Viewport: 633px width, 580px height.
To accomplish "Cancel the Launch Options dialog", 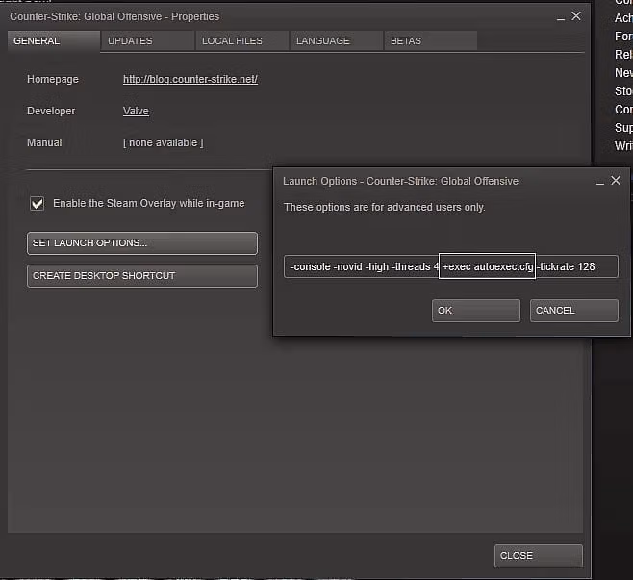I will pos(574,311).
